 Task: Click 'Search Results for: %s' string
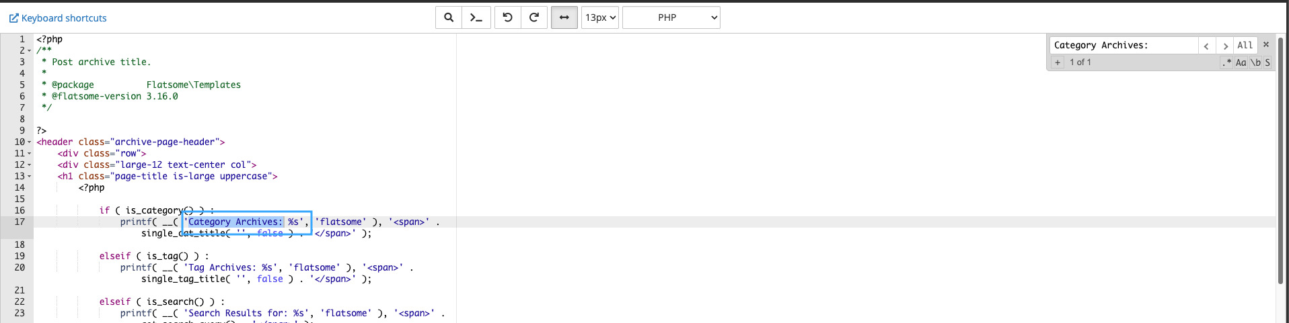(246, 313)
